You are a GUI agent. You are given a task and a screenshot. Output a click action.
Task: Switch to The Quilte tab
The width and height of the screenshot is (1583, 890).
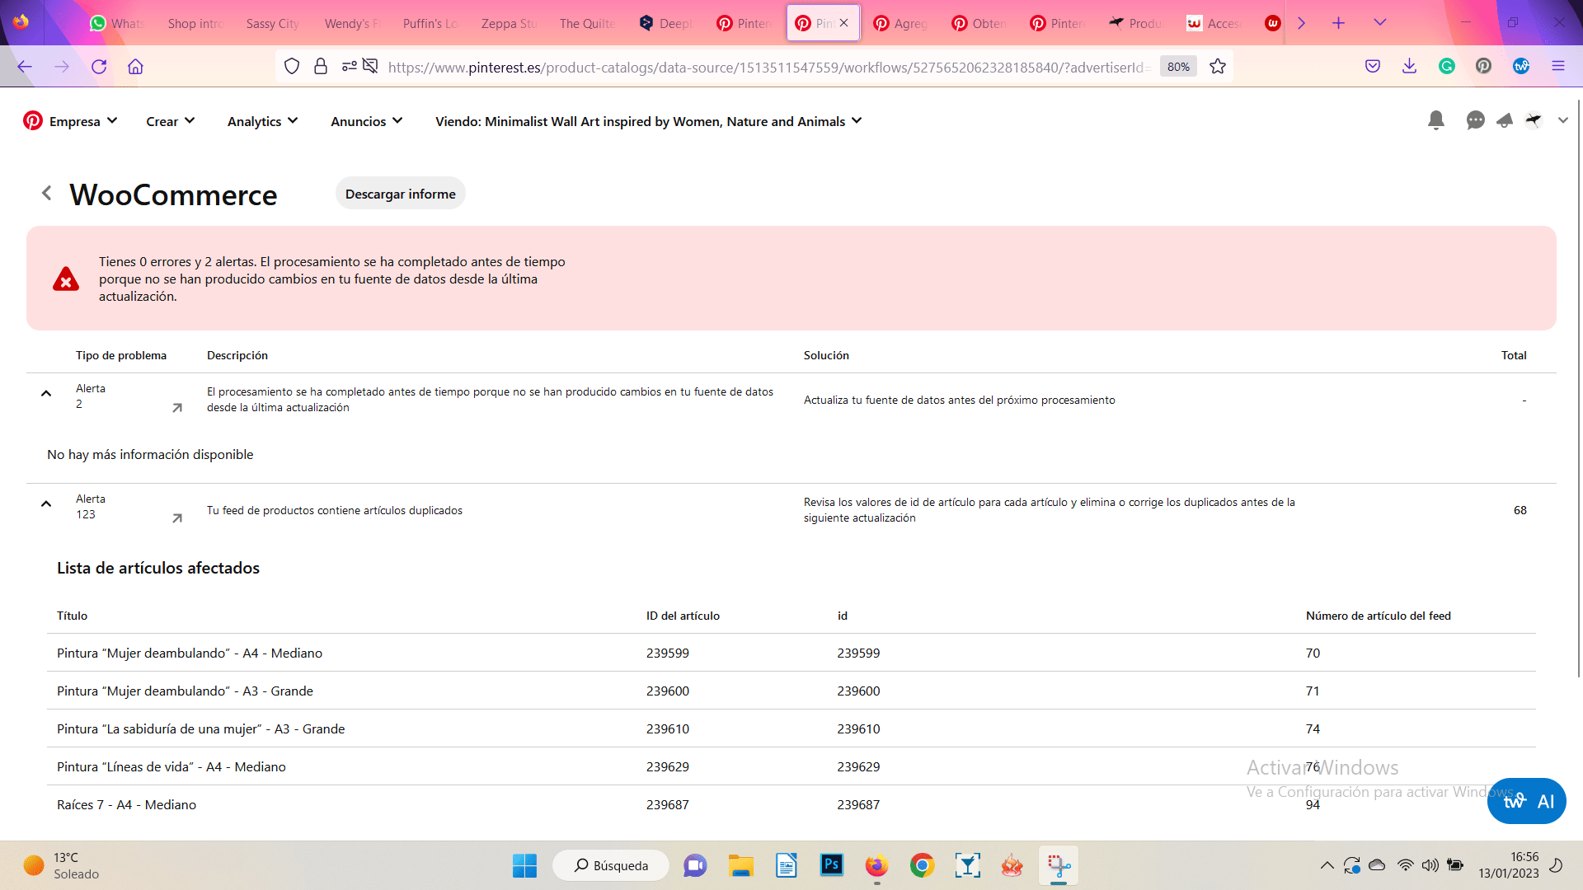[x=587, y=23]
